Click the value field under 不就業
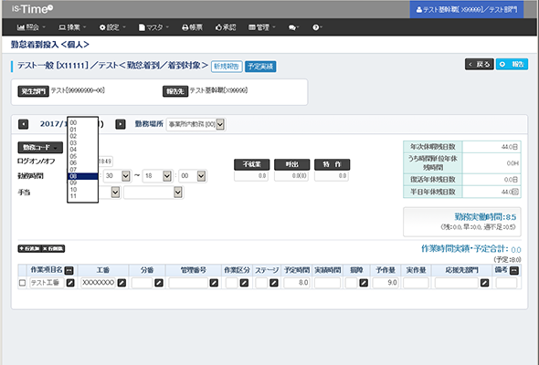539x365 pixels. [251, 176]
